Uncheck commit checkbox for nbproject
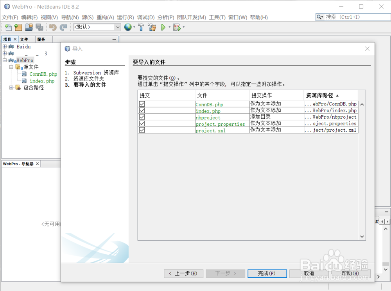391x291 pixels. [x=142, y=117]
